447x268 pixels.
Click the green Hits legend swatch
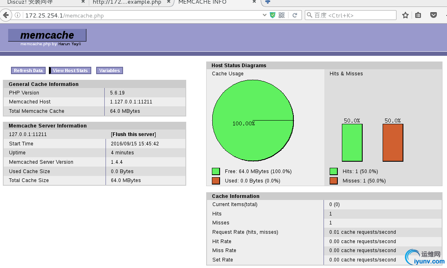coord(334,171)
